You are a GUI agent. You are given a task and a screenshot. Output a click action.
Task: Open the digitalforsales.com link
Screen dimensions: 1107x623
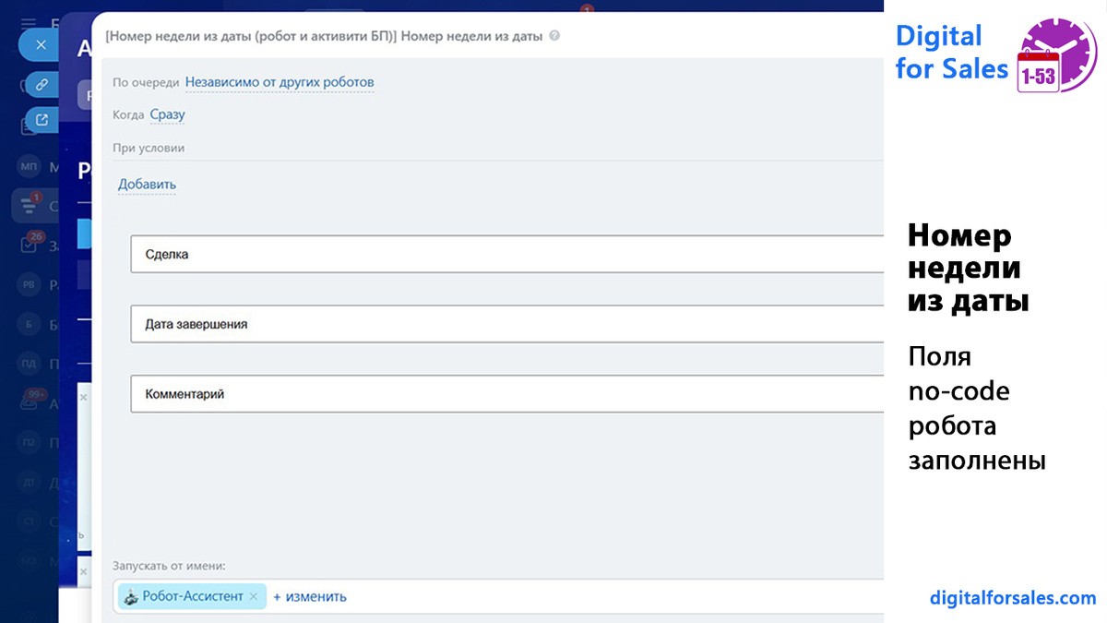point(1013,598)
